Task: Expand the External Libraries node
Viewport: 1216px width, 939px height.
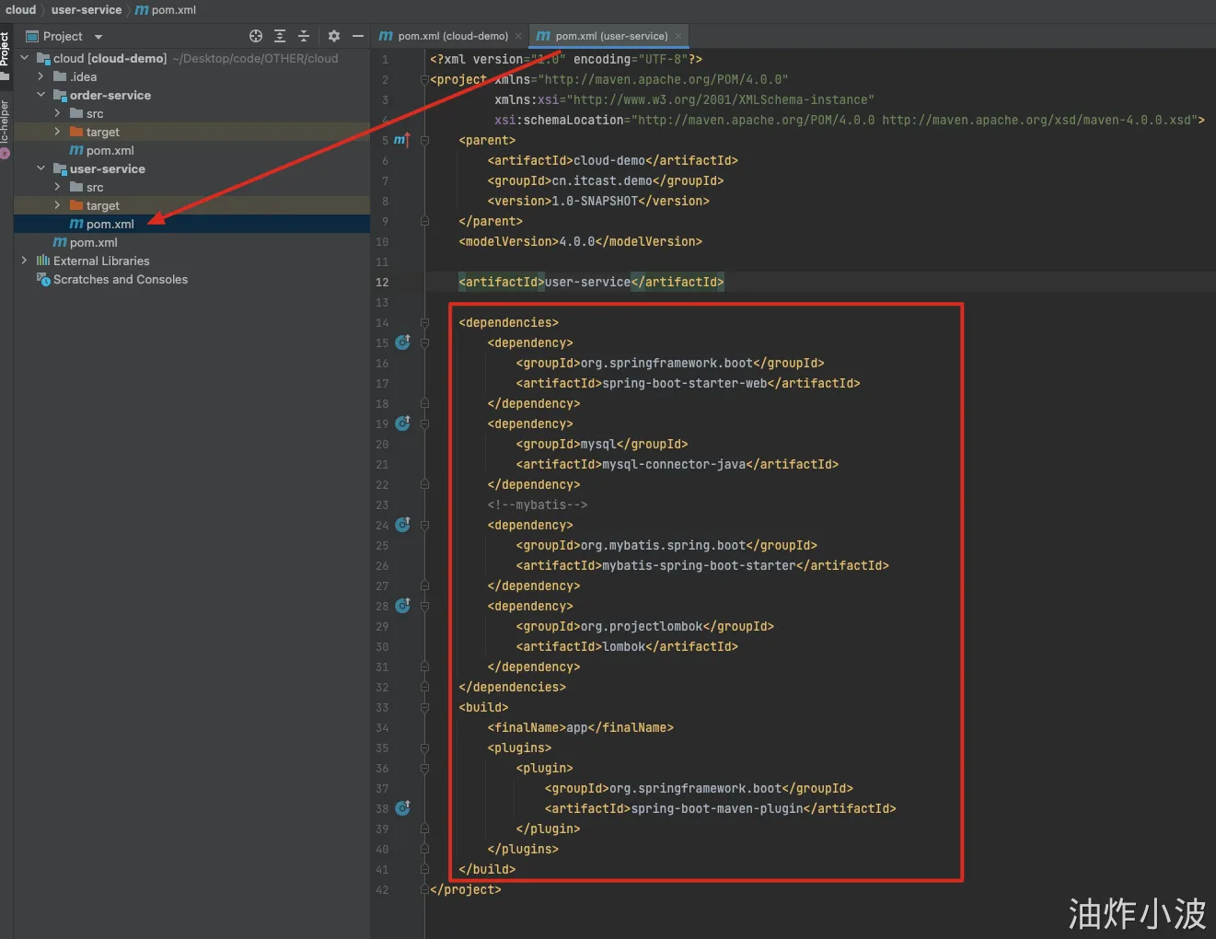Action: click(x=24, y=261)
